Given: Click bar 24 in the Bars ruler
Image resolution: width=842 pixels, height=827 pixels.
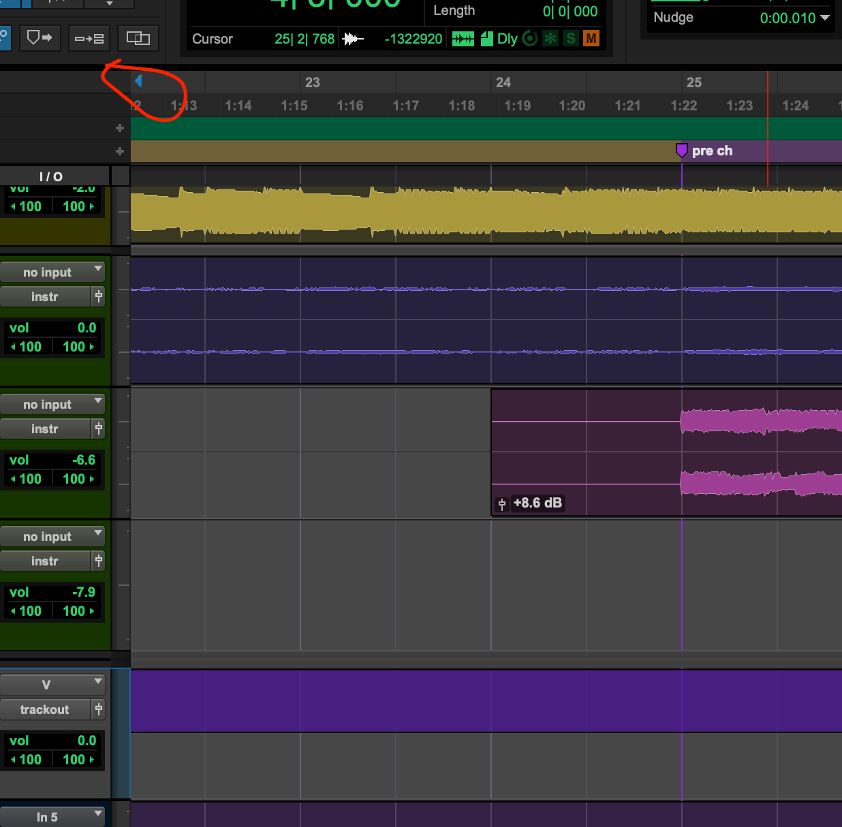Looking at the screenshot, I should [x=503, y=82].
